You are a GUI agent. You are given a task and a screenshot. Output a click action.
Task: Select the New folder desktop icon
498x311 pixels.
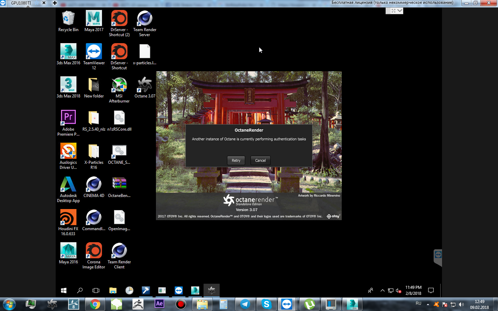pos(94,87)
